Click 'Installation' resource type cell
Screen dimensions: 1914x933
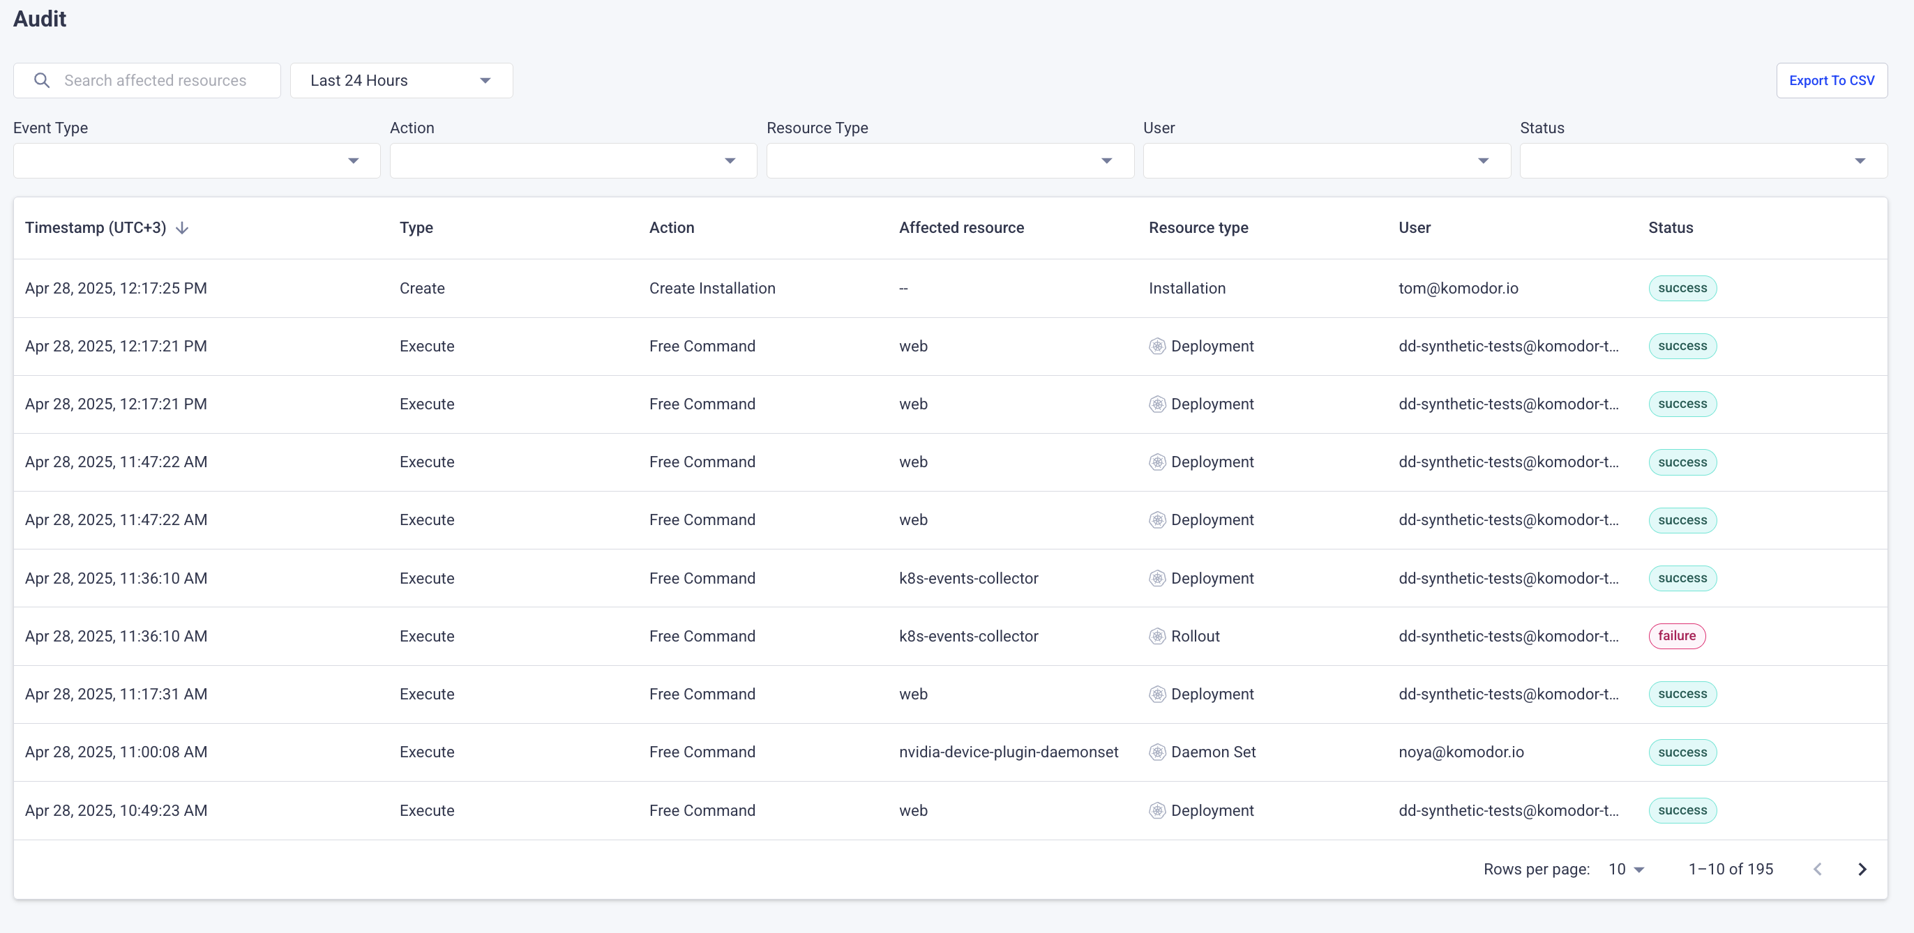click(1186, 288)
